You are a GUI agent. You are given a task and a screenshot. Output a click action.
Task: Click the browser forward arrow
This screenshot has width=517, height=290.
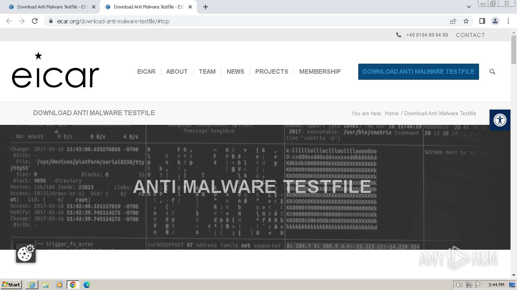coord(22,21)
